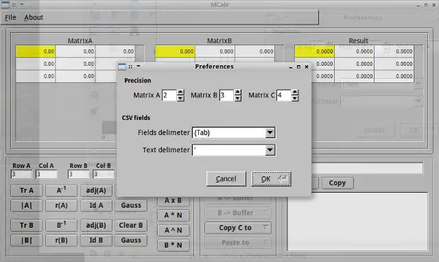Screen dimensions: 439x262
Task: Click the A ^ N button
Action: [x=174, y=230]
